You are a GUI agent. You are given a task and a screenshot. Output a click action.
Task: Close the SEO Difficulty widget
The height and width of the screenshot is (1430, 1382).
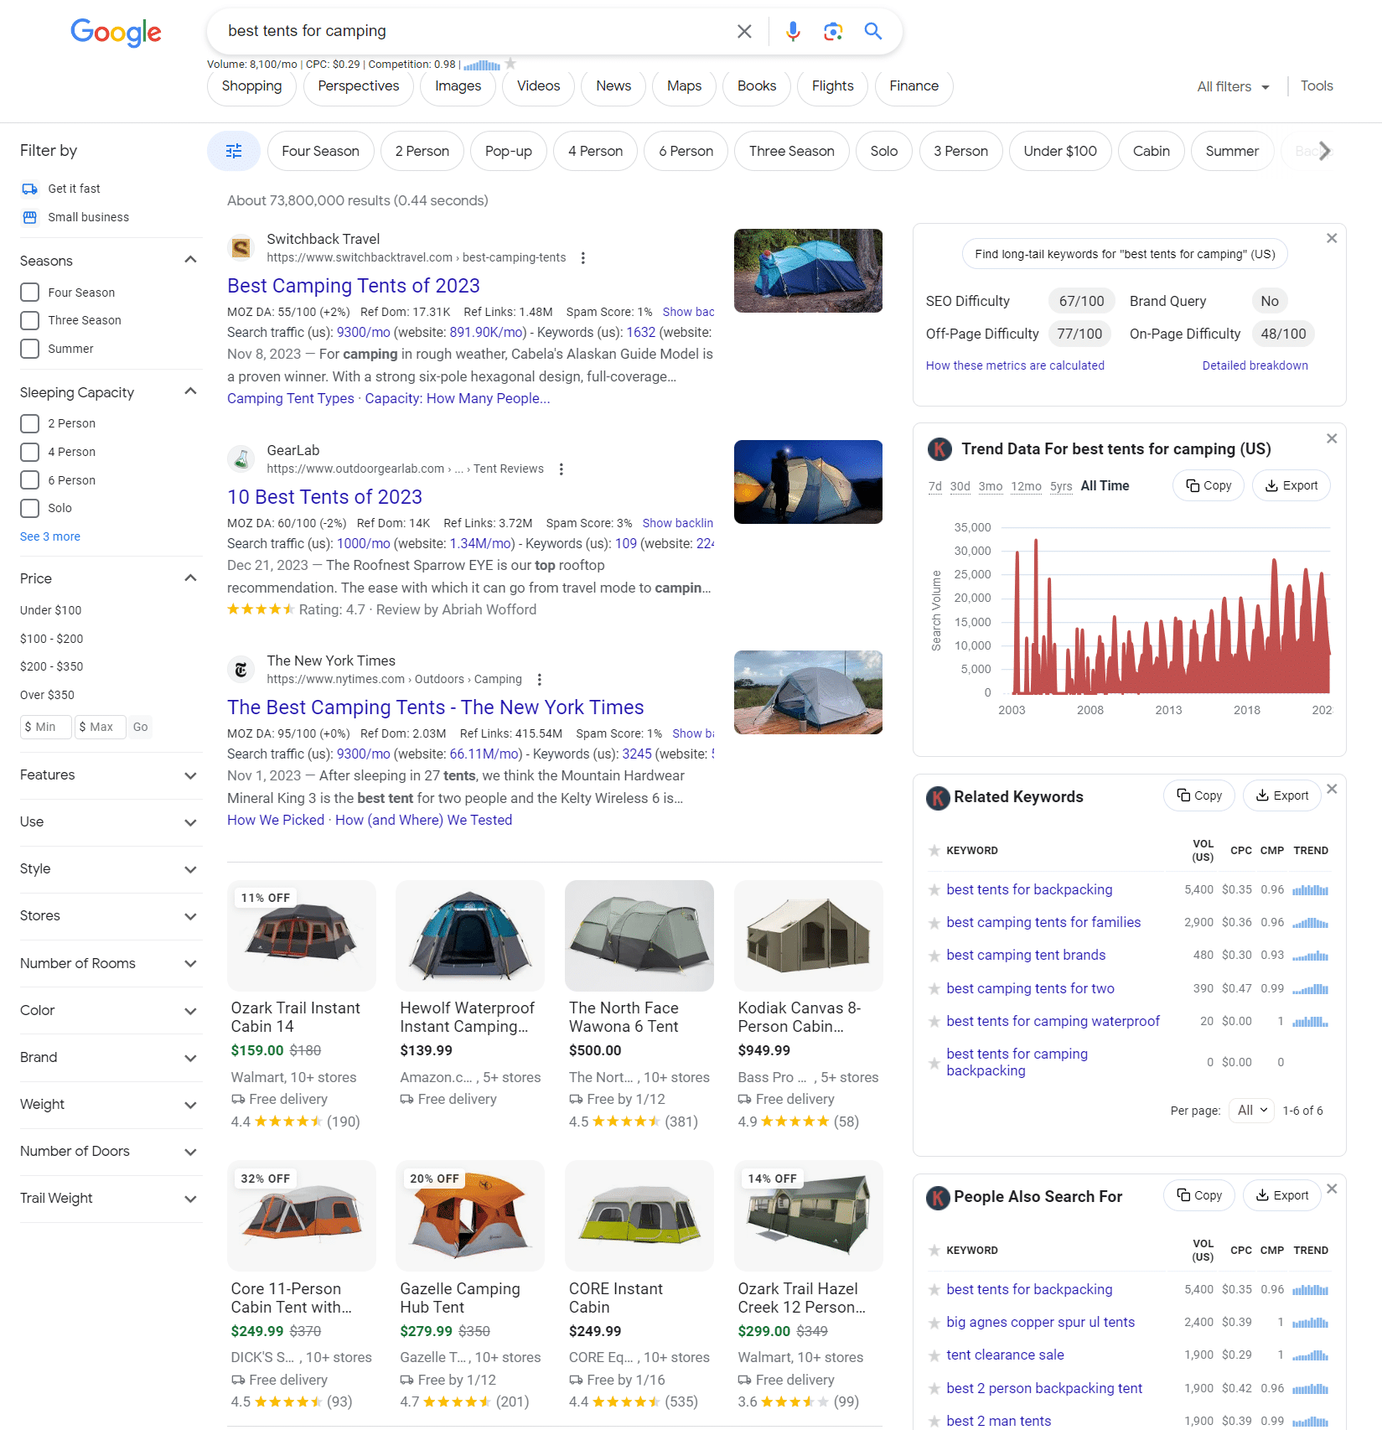[x=1332, y=239]
